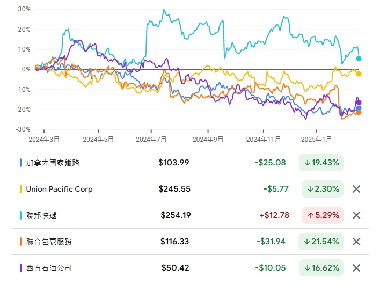Remove Union Pacific Corp from comparison

click(356, 189)
